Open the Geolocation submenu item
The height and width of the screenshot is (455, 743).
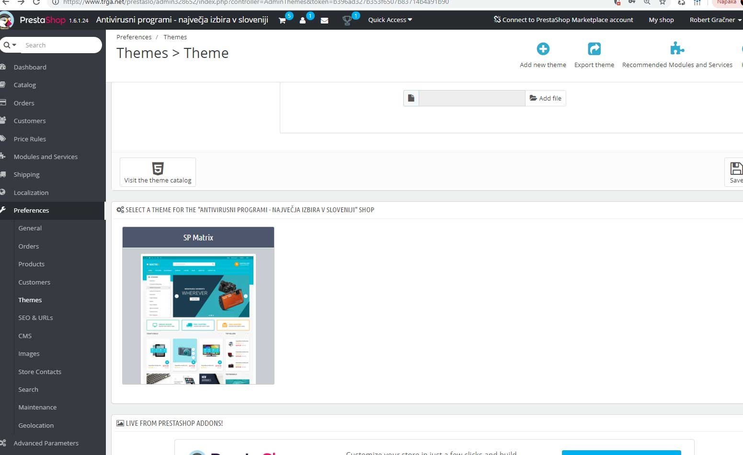[36, 425]
